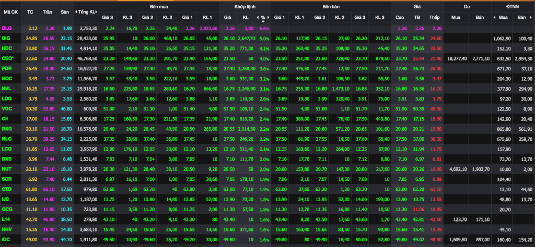Image resolution: width=535 pixels, height=247 pixels.
Task: Click the Dư Bán column header
Action: tap(480, 17)
